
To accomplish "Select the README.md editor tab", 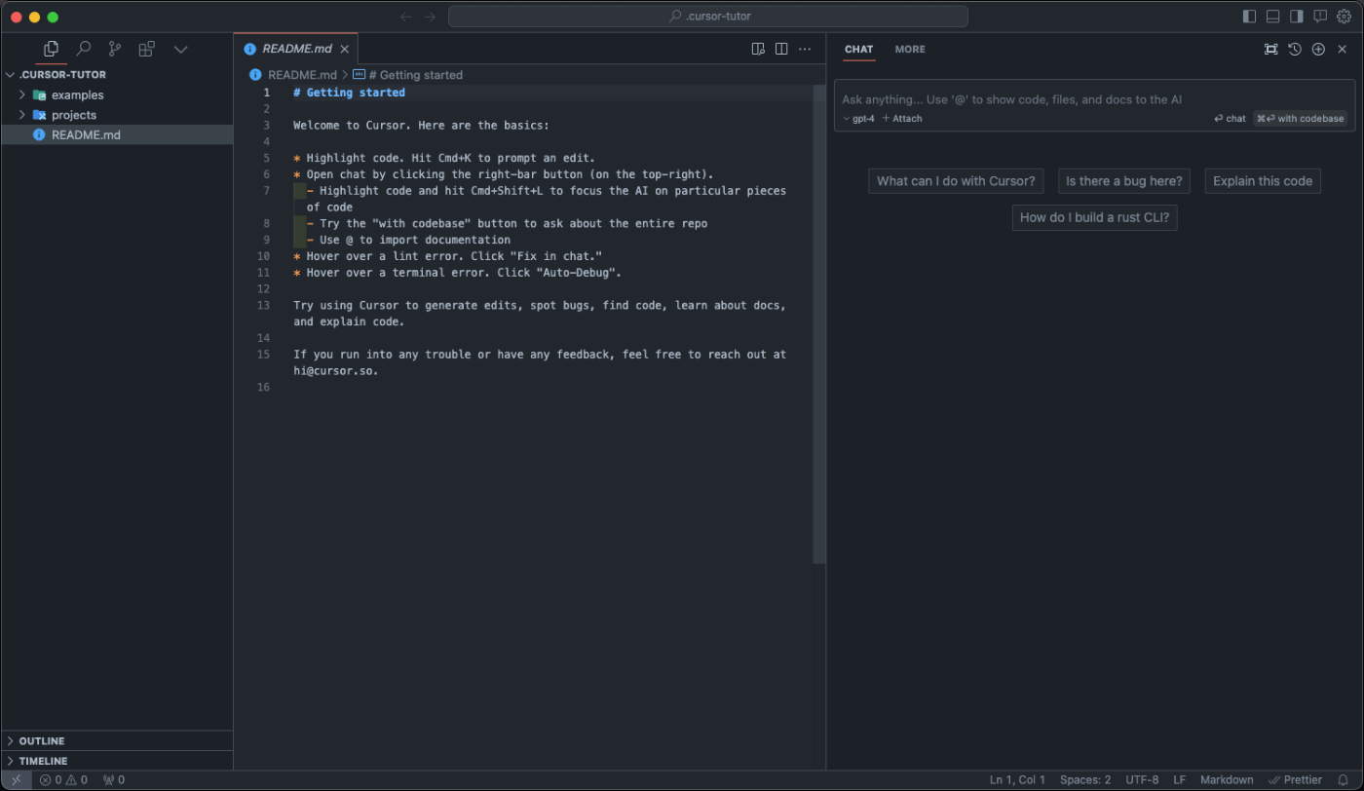I will [296, 49].
